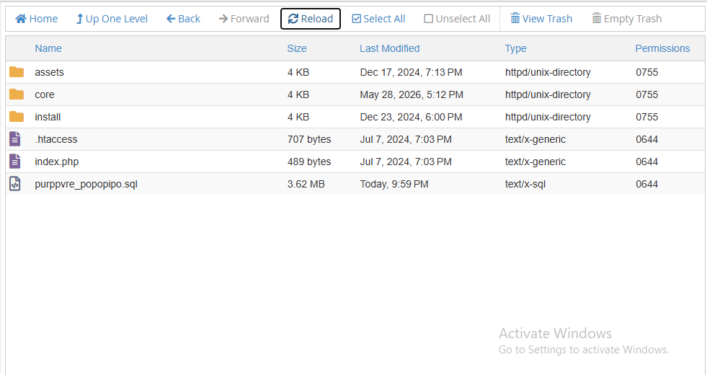
Task: Select the .htaccess file name
Action: tap(56, 139)
